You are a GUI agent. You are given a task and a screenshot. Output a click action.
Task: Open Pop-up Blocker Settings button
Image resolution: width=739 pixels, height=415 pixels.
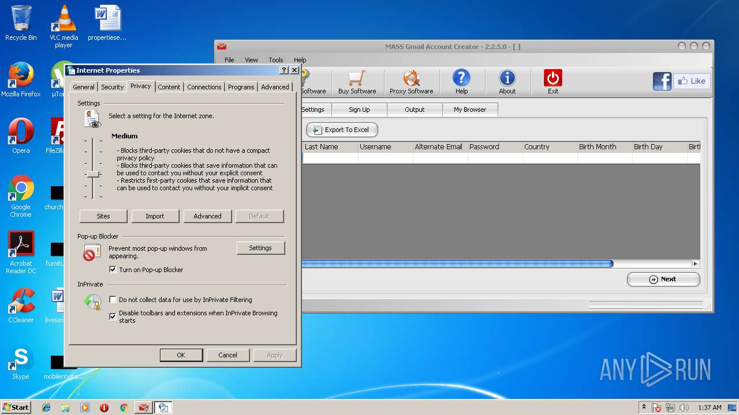(x=260, y=248)
